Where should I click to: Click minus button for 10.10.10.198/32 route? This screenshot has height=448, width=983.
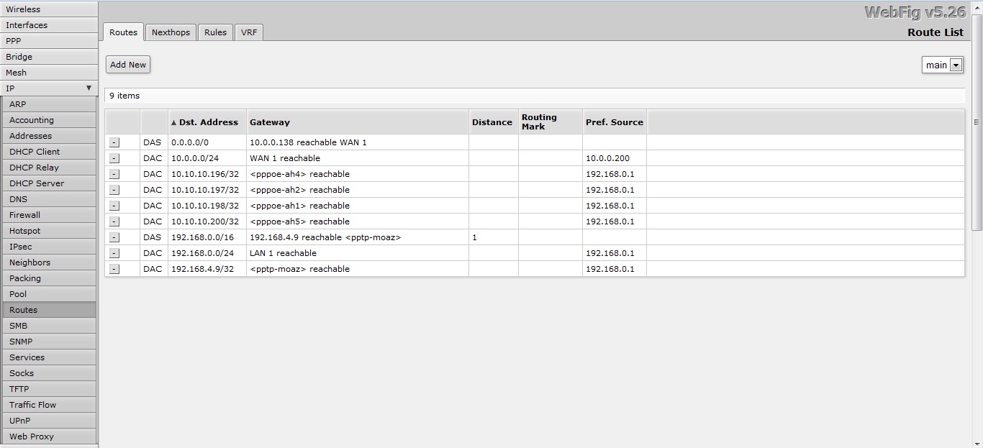click(114, 206)
